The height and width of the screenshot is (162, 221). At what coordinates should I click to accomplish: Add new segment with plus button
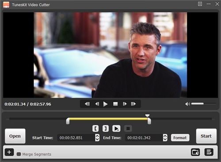click(x=9, y=152)
